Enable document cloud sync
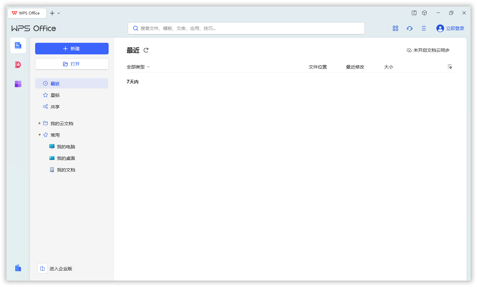 click(428, 50)
